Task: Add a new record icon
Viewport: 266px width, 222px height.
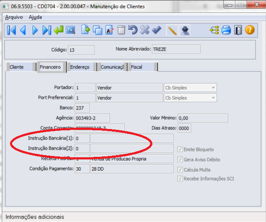Action: pyautogui.click(x=85, y=30)
